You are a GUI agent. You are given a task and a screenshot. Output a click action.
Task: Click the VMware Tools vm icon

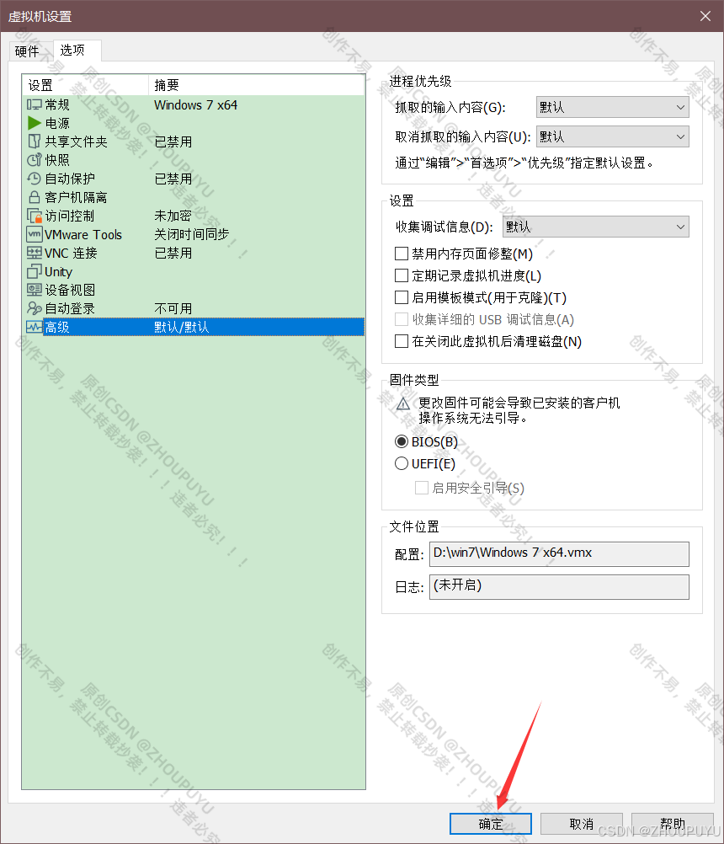click(x=35, y=234)
